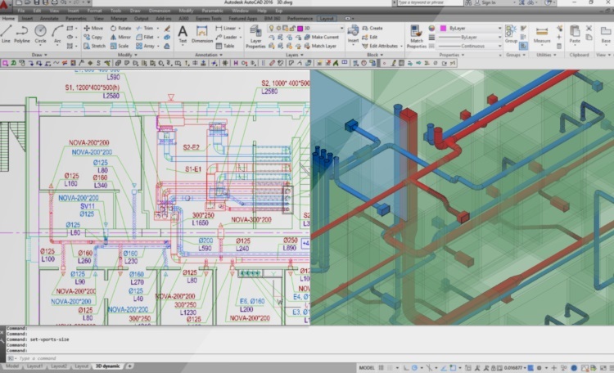
Task: Select the Measure utility
Action: pos(542,34)
